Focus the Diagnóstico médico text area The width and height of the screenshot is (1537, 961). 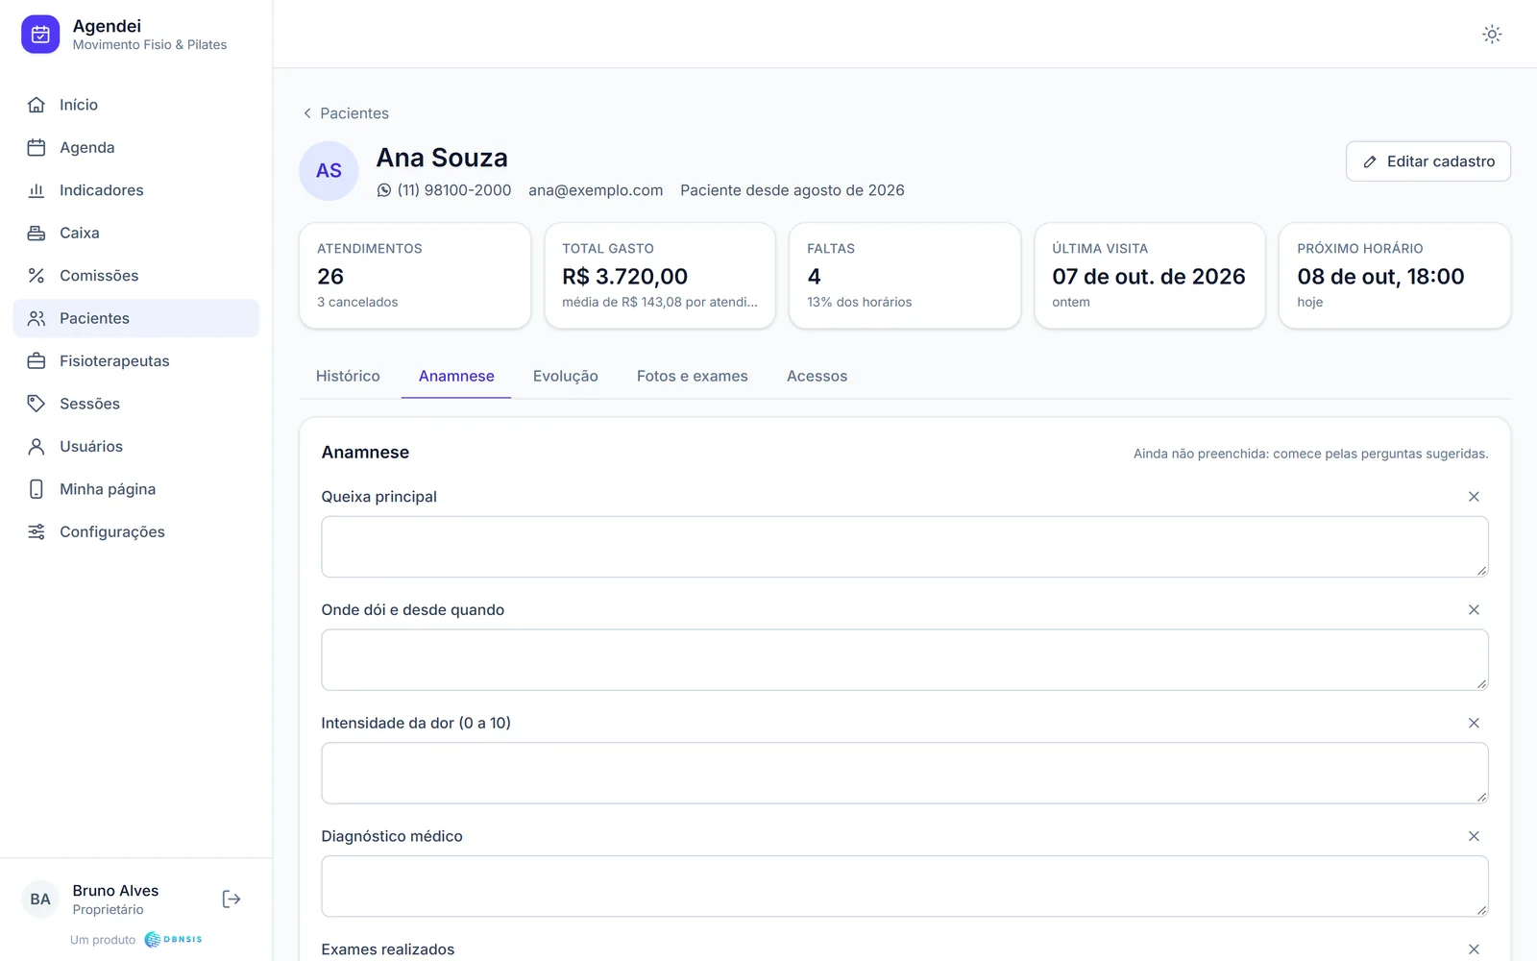pos(905,886)
